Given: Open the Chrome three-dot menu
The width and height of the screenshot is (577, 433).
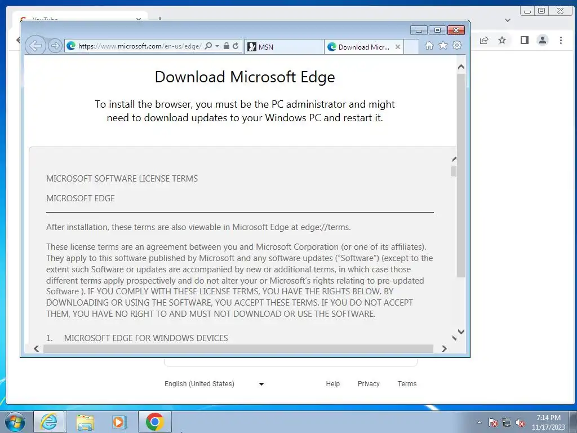Looking at the screenshot, I should point(561,40).
